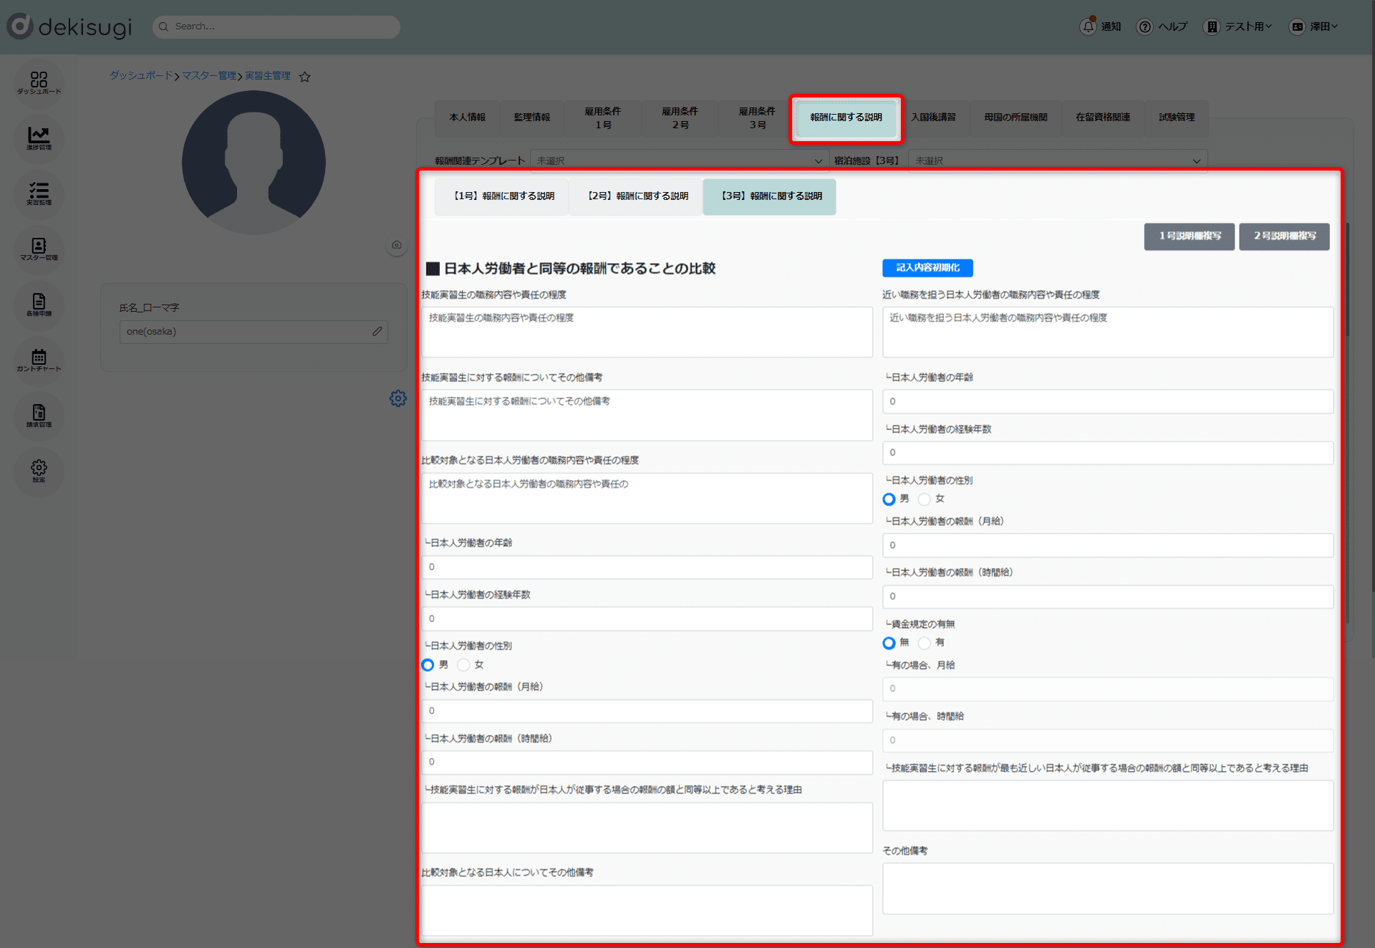The image size is (1375, 948).
Task: Select 女 for right-column Japanese worker gender
Action: [925, 499]
